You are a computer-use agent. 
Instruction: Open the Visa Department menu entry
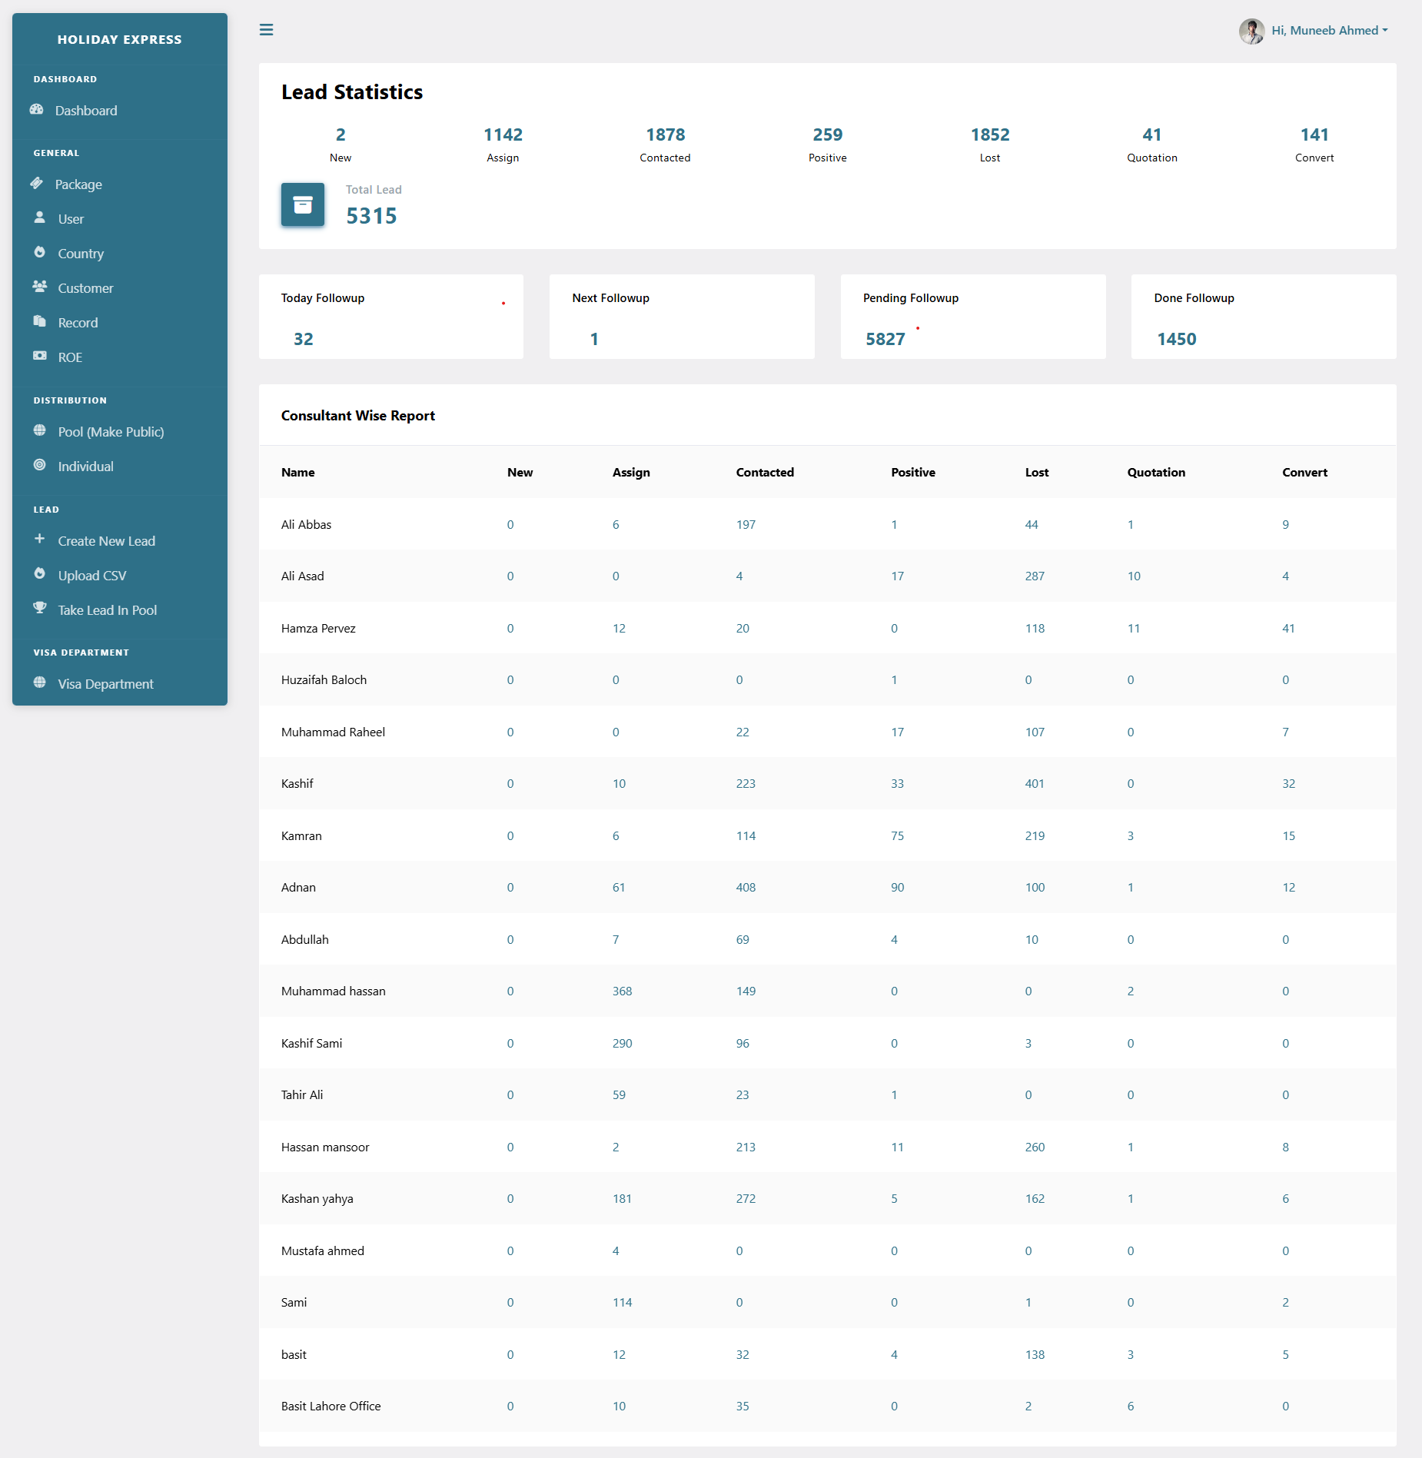[105, 683]
